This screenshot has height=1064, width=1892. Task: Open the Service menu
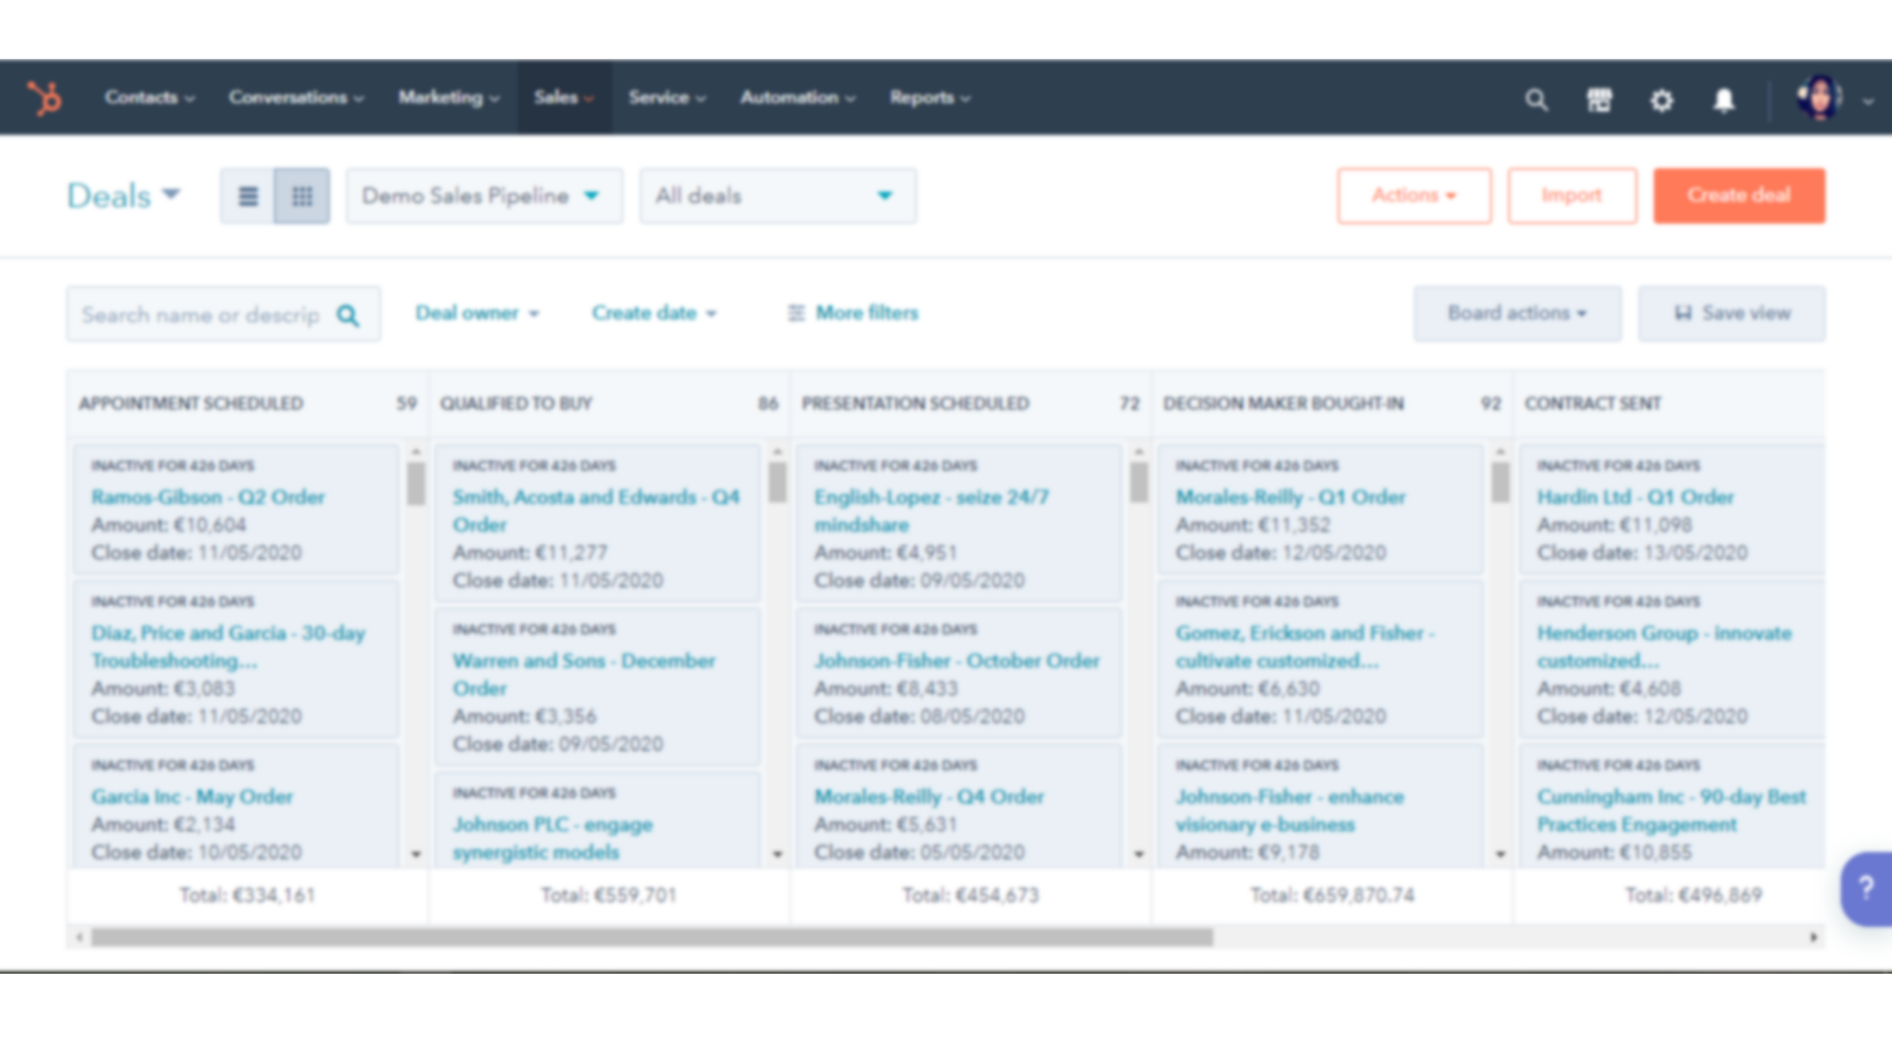click(666, 98)
